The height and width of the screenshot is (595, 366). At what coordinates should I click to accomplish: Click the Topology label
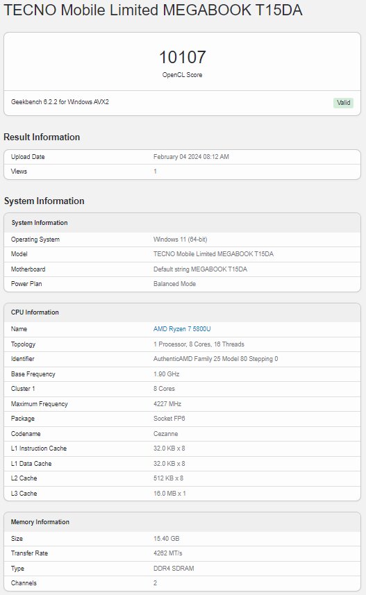(x=23, y=344)
